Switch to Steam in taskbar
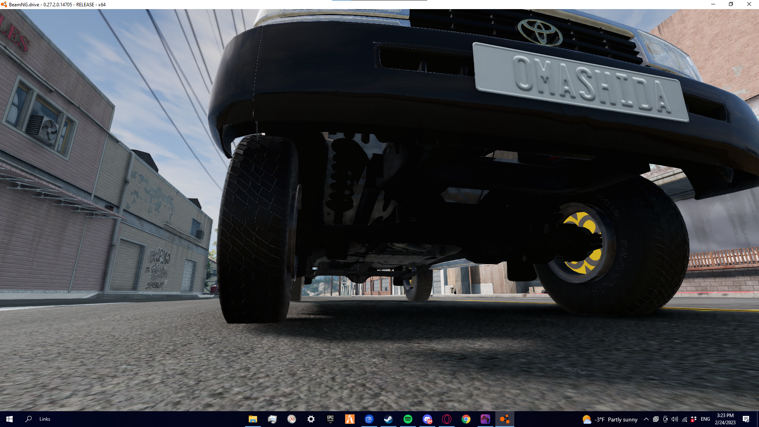The image size is (759, 427). pyautogui.click(x=388, y=419)
